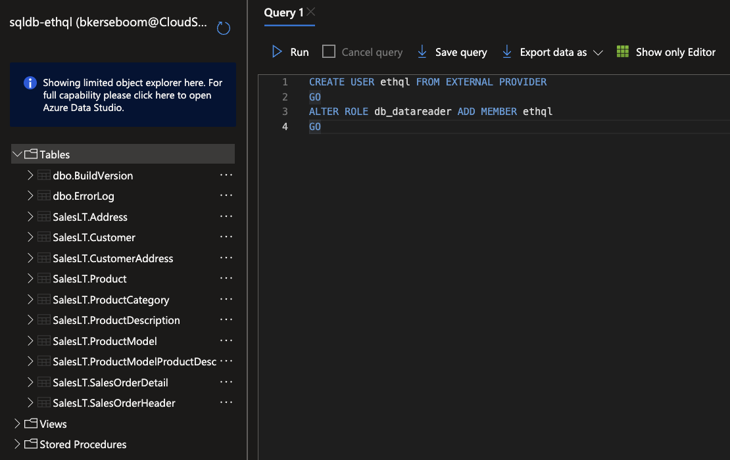
Task: Expand the Views folder
Action: tap(17, 424)
